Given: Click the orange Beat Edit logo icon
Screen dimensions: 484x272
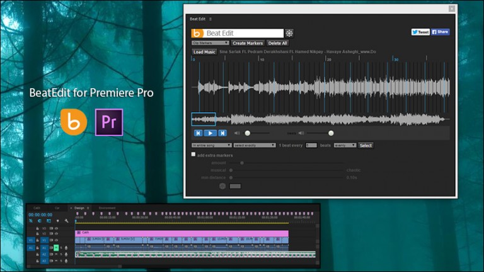Looking at the screenshot, I should (197, 33).
